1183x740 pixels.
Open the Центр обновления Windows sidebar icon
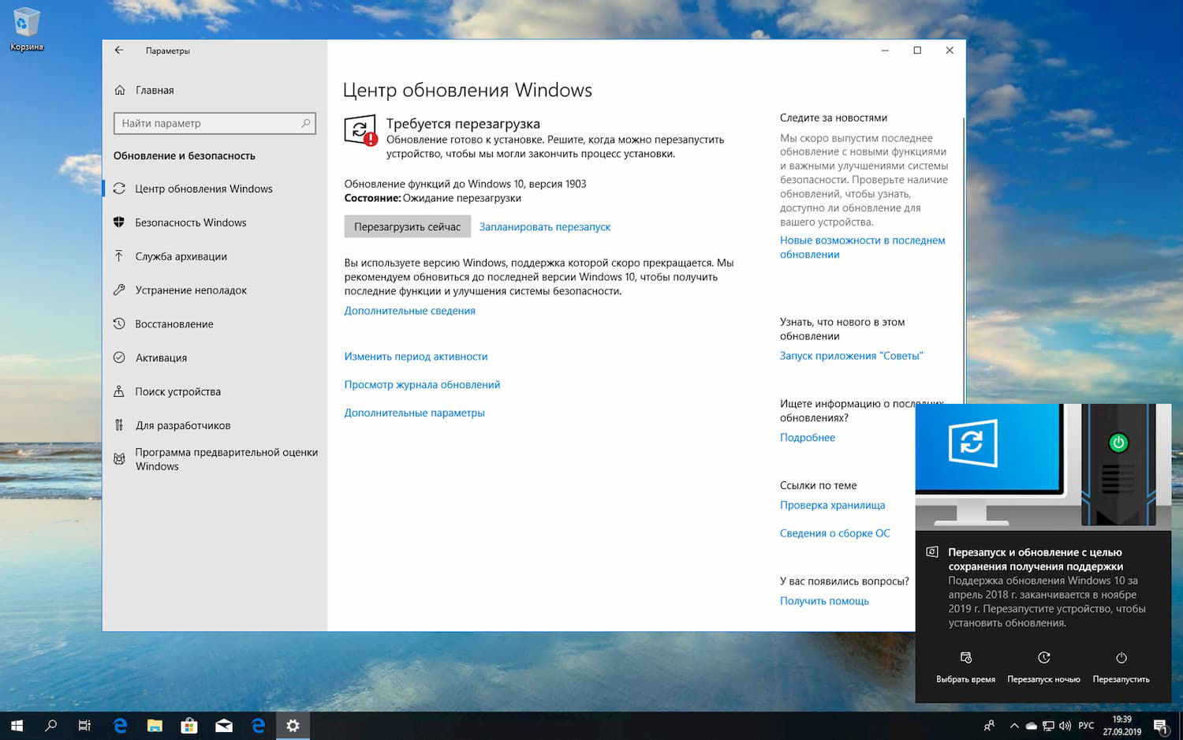tap(120, 189)
